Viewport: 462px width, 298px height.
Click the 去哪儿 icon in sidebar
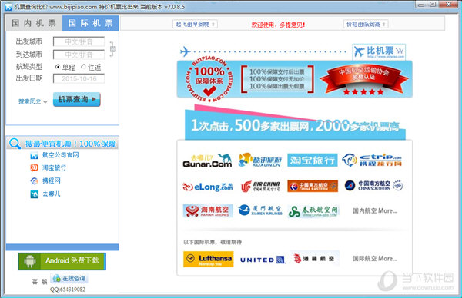click(x=34, y=194)
